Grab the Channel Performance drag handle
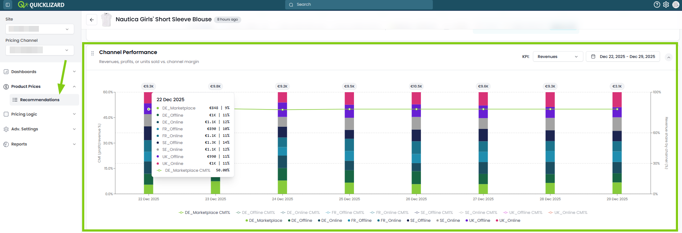682x233 pixels. [93, 53]
